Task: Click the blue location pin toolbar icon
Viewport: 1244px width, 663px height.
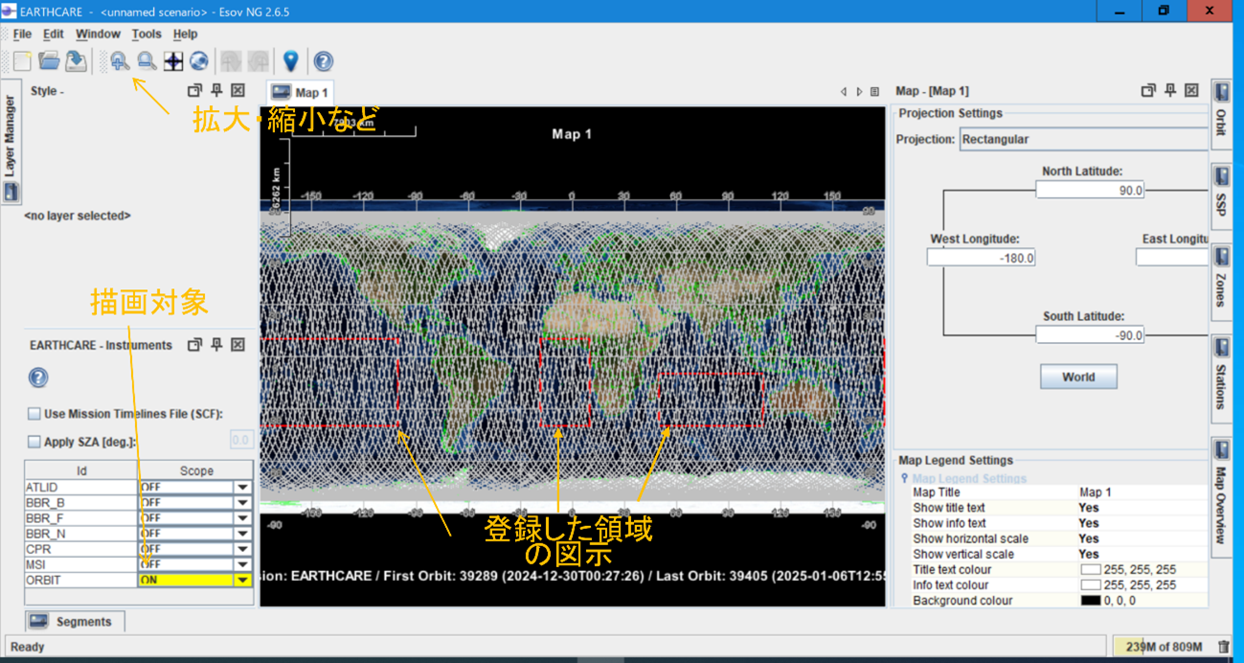Action: pos(291,61)
